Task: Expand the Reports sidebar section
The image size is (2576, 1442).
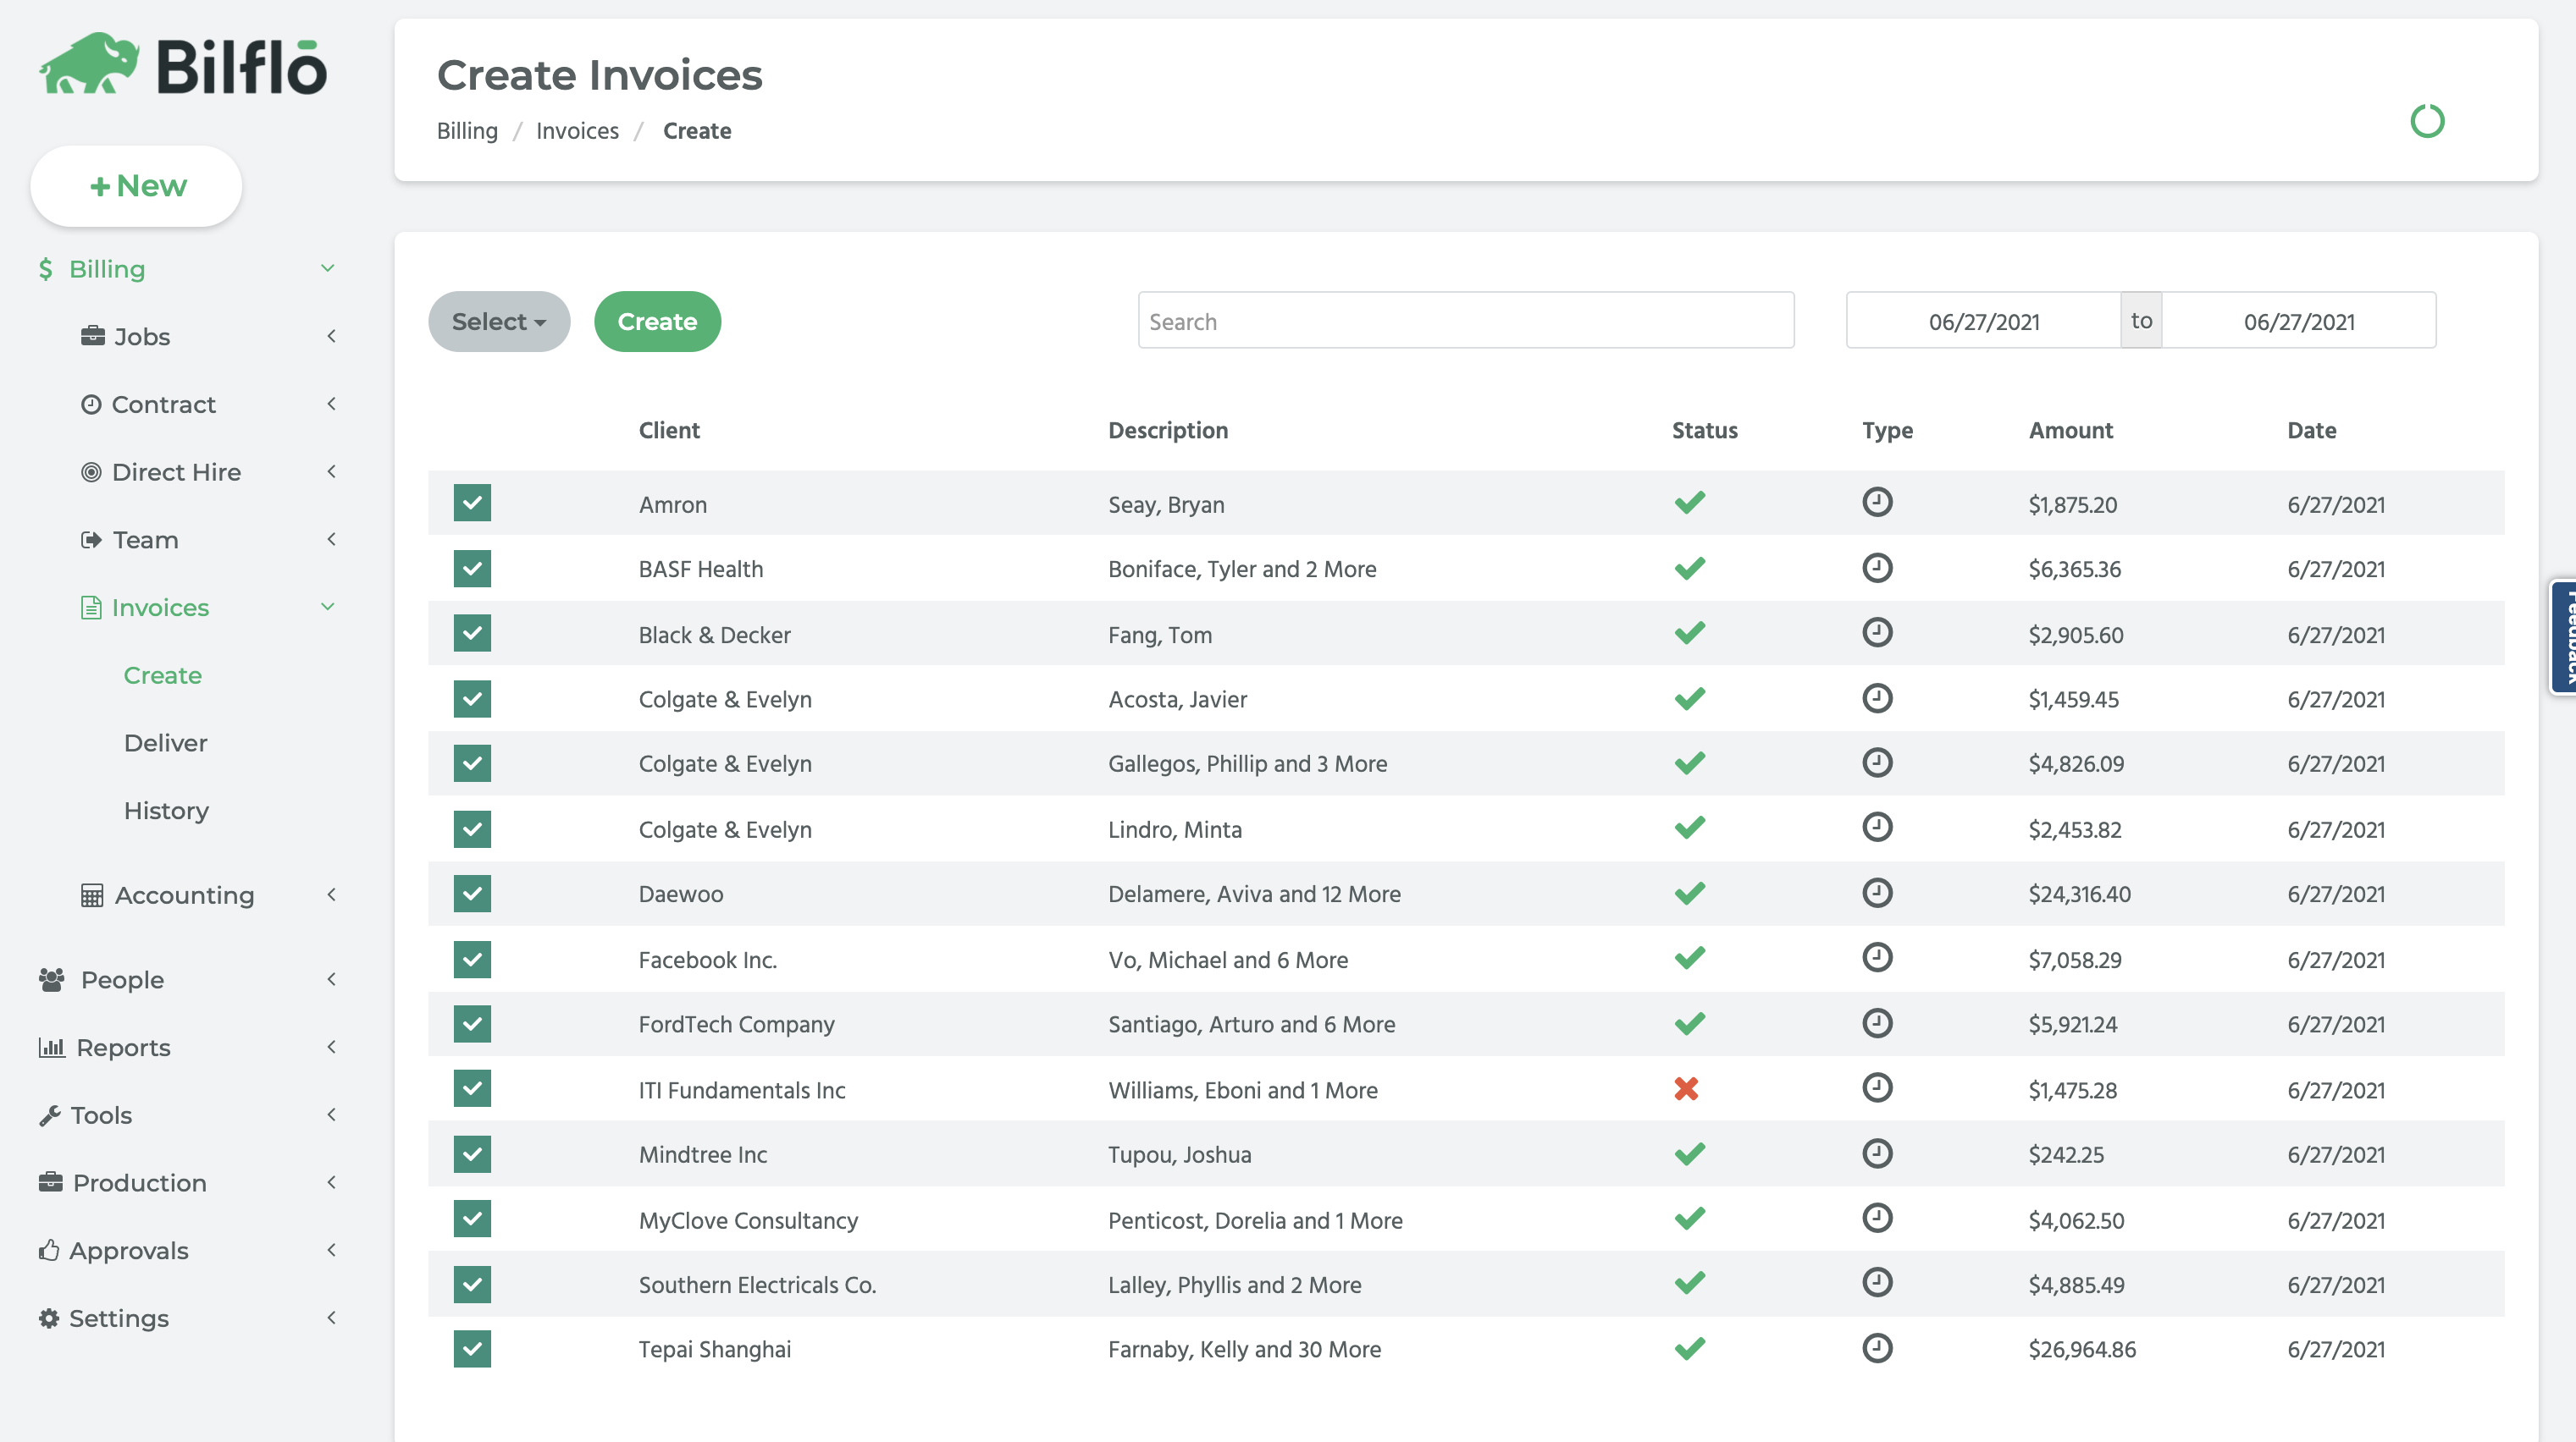Action: [123, 1048]
